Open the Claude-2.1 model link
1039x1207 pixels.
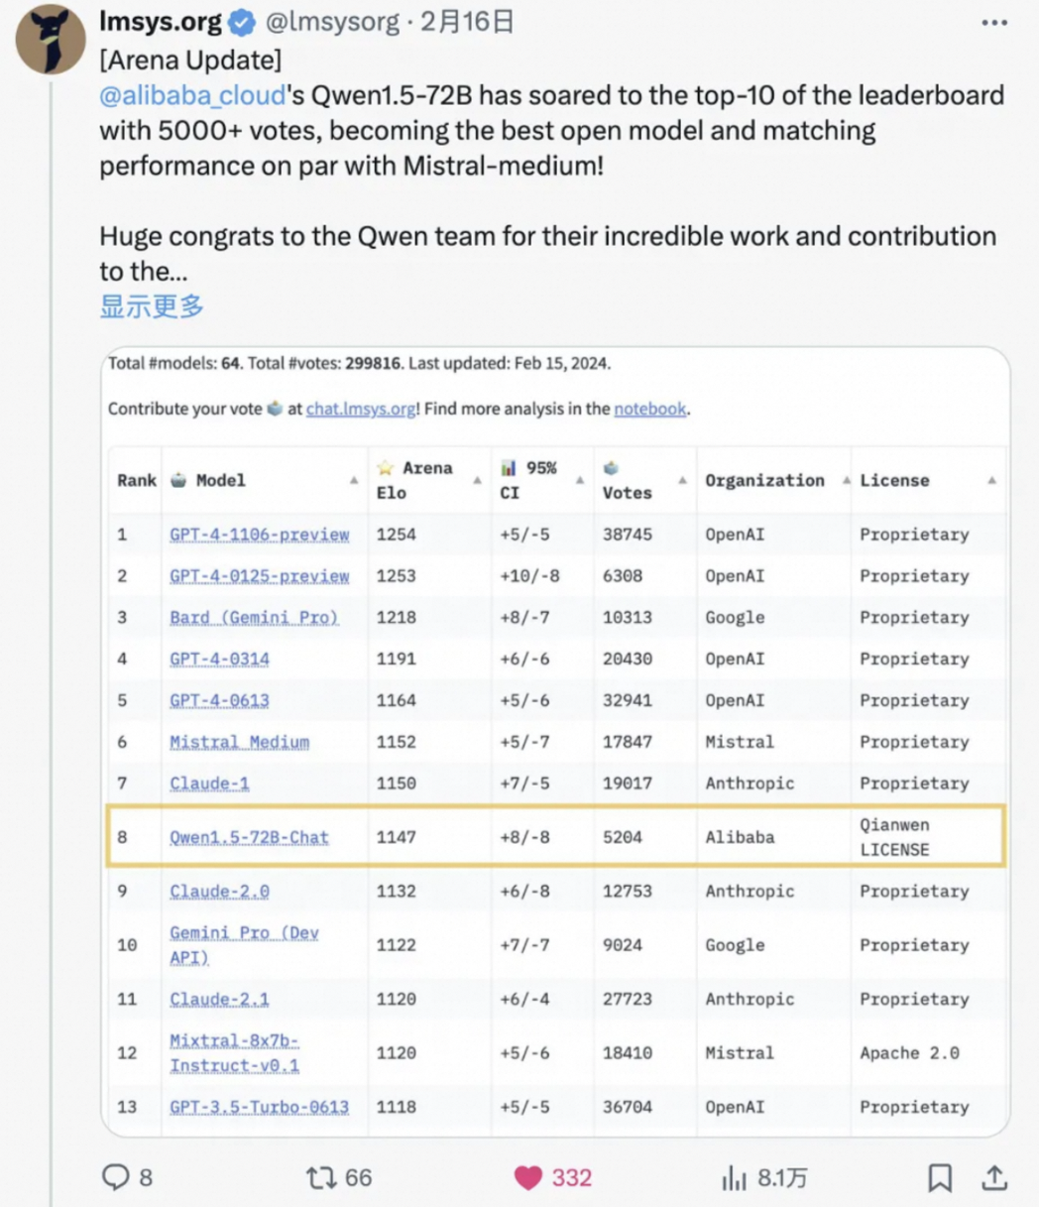(x=219, y=1000)
